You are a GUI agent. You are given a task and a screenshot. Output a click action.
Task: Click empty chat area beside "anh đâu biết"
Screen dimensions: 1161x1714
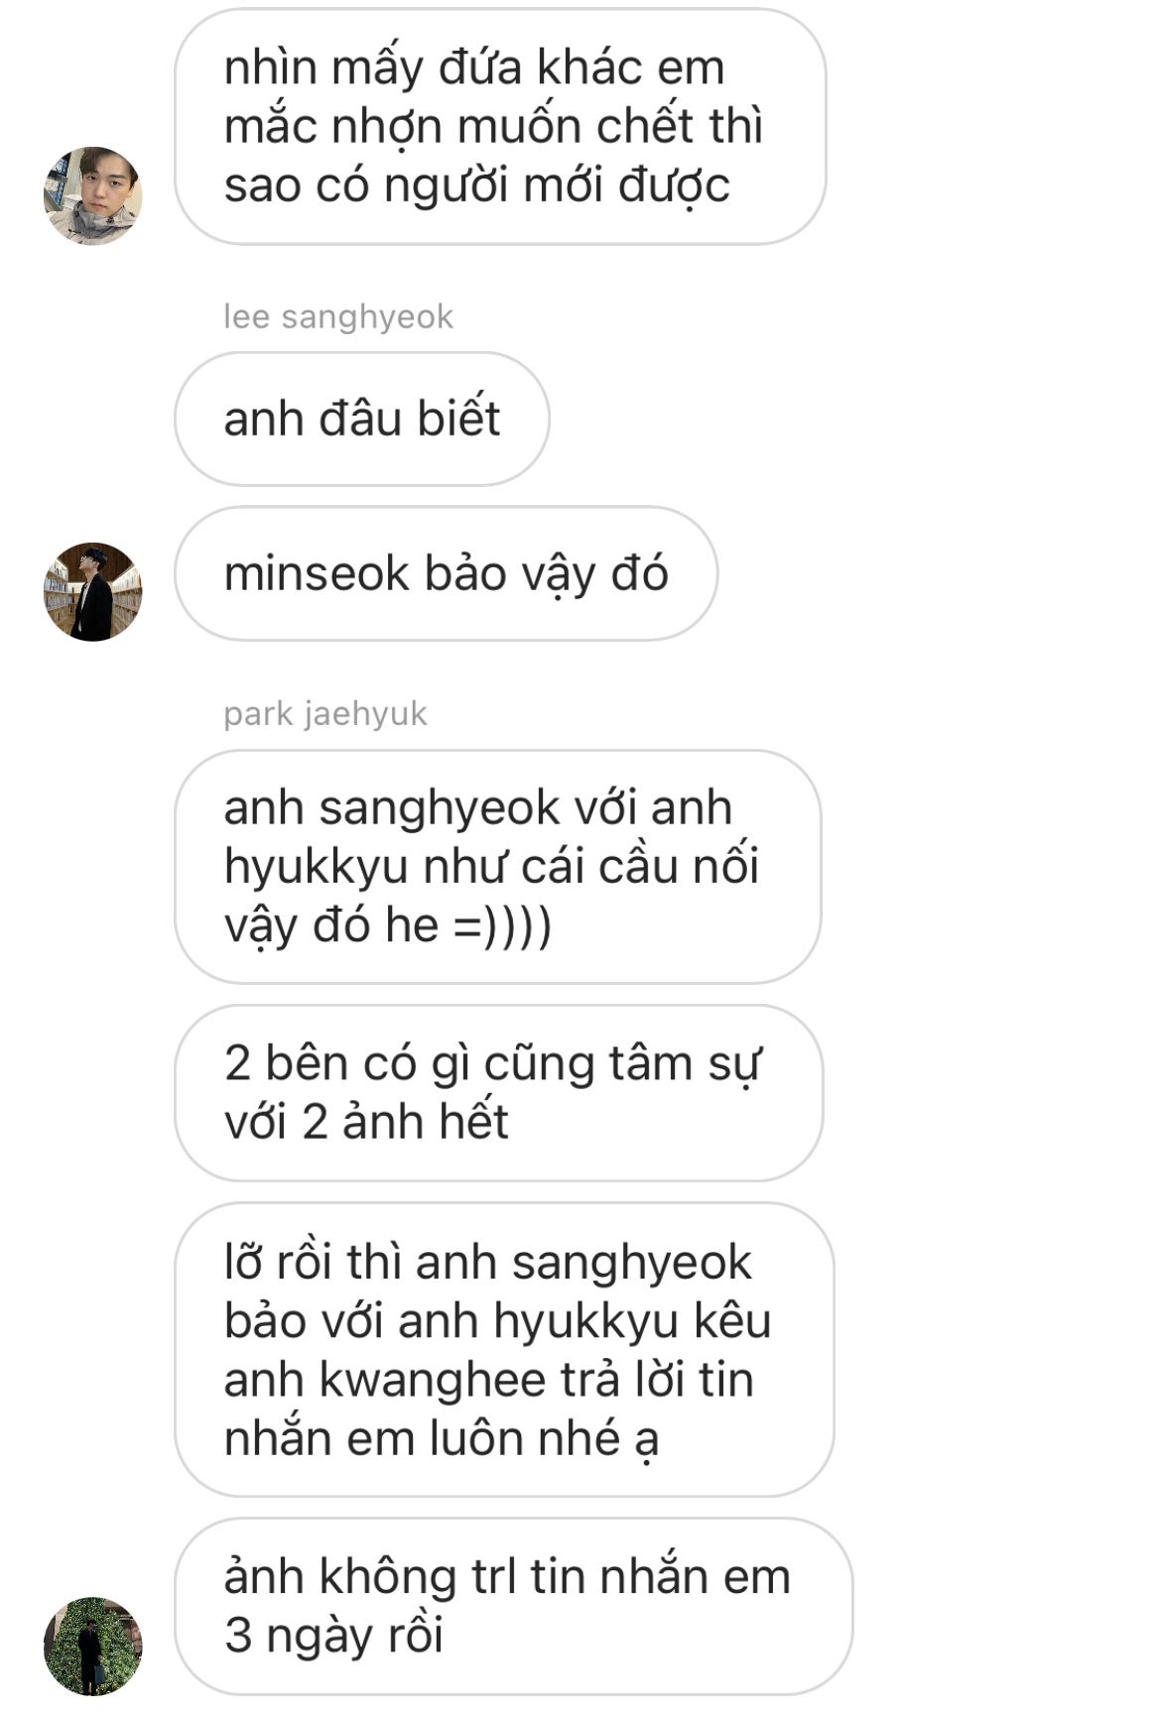(x=843, y=419)
